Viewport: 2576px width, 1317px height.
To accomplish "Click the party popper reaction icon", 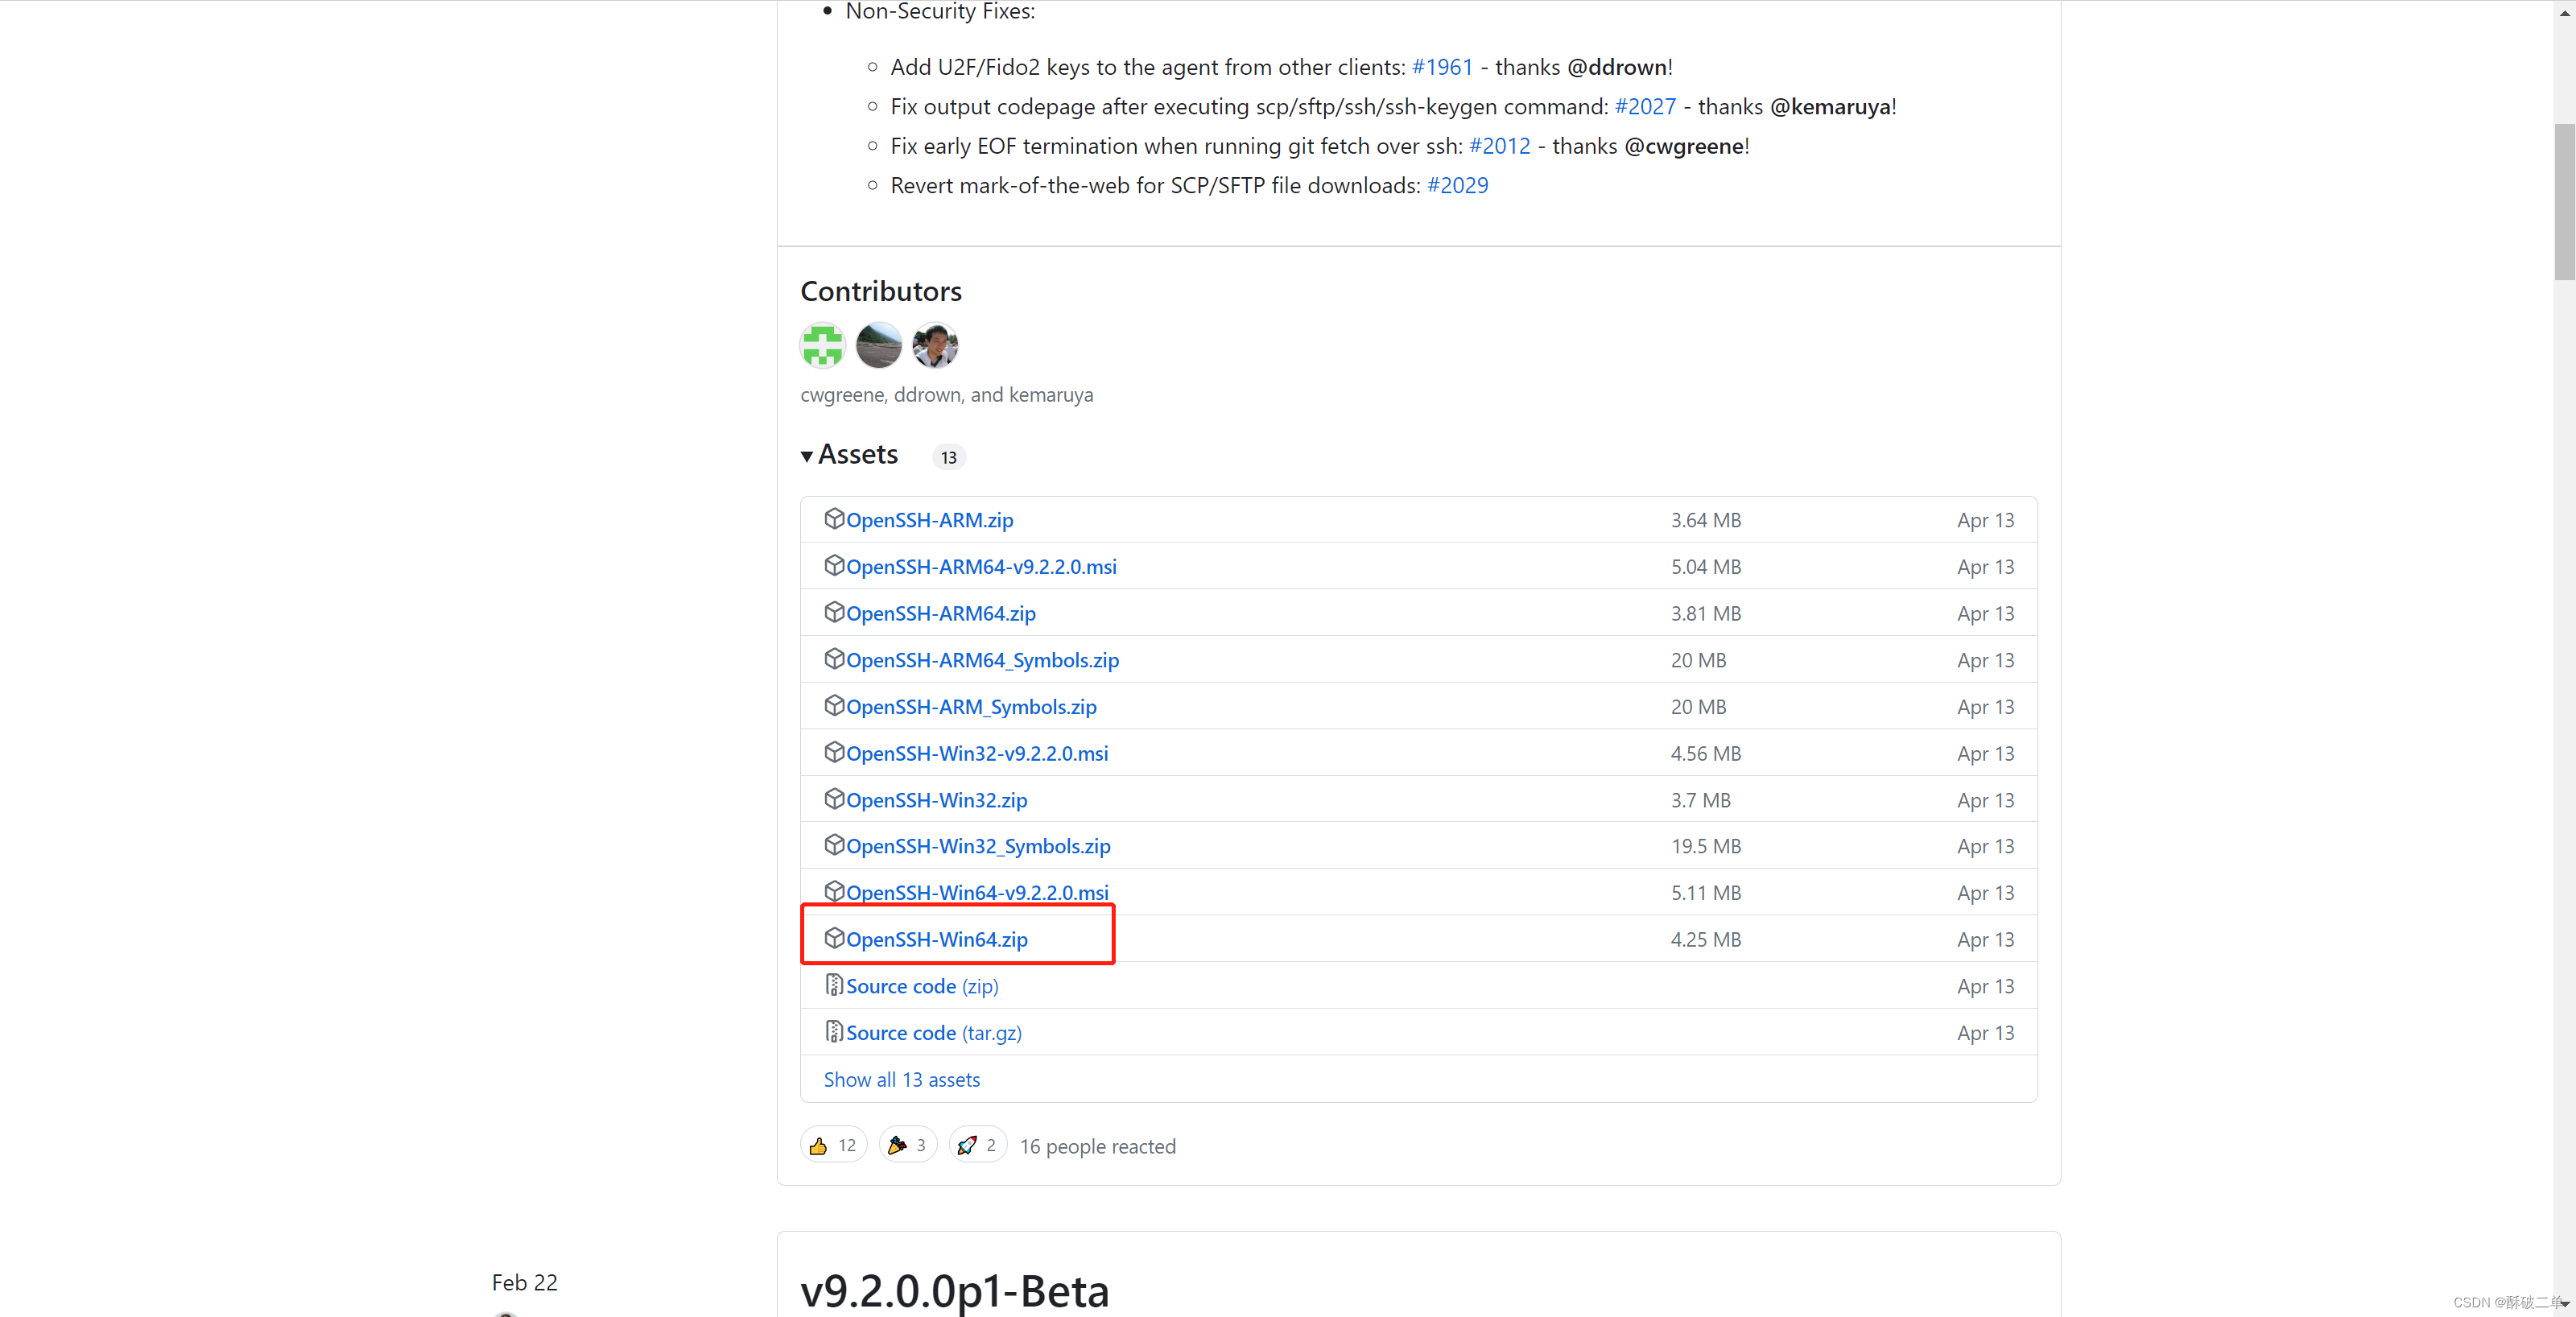I will 897,1146.
